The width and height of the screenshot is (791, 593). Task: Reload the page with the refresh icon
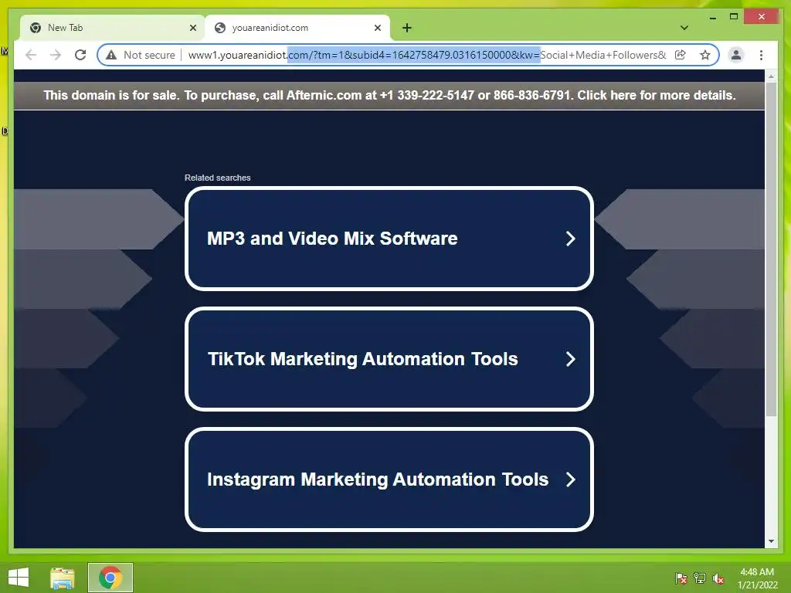[80, 55]
